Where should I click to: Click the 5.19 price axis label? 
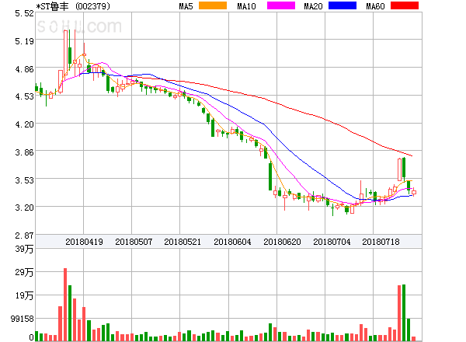[24, 41]
